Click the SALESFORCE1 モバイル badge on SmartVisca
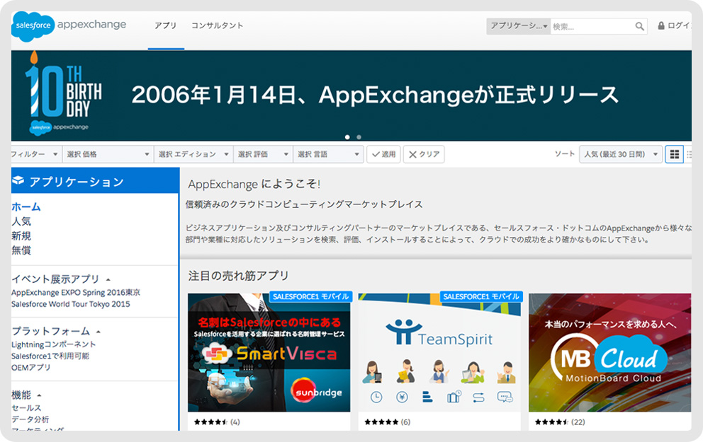This screenshot has width=703, height=442. (310, 296)
